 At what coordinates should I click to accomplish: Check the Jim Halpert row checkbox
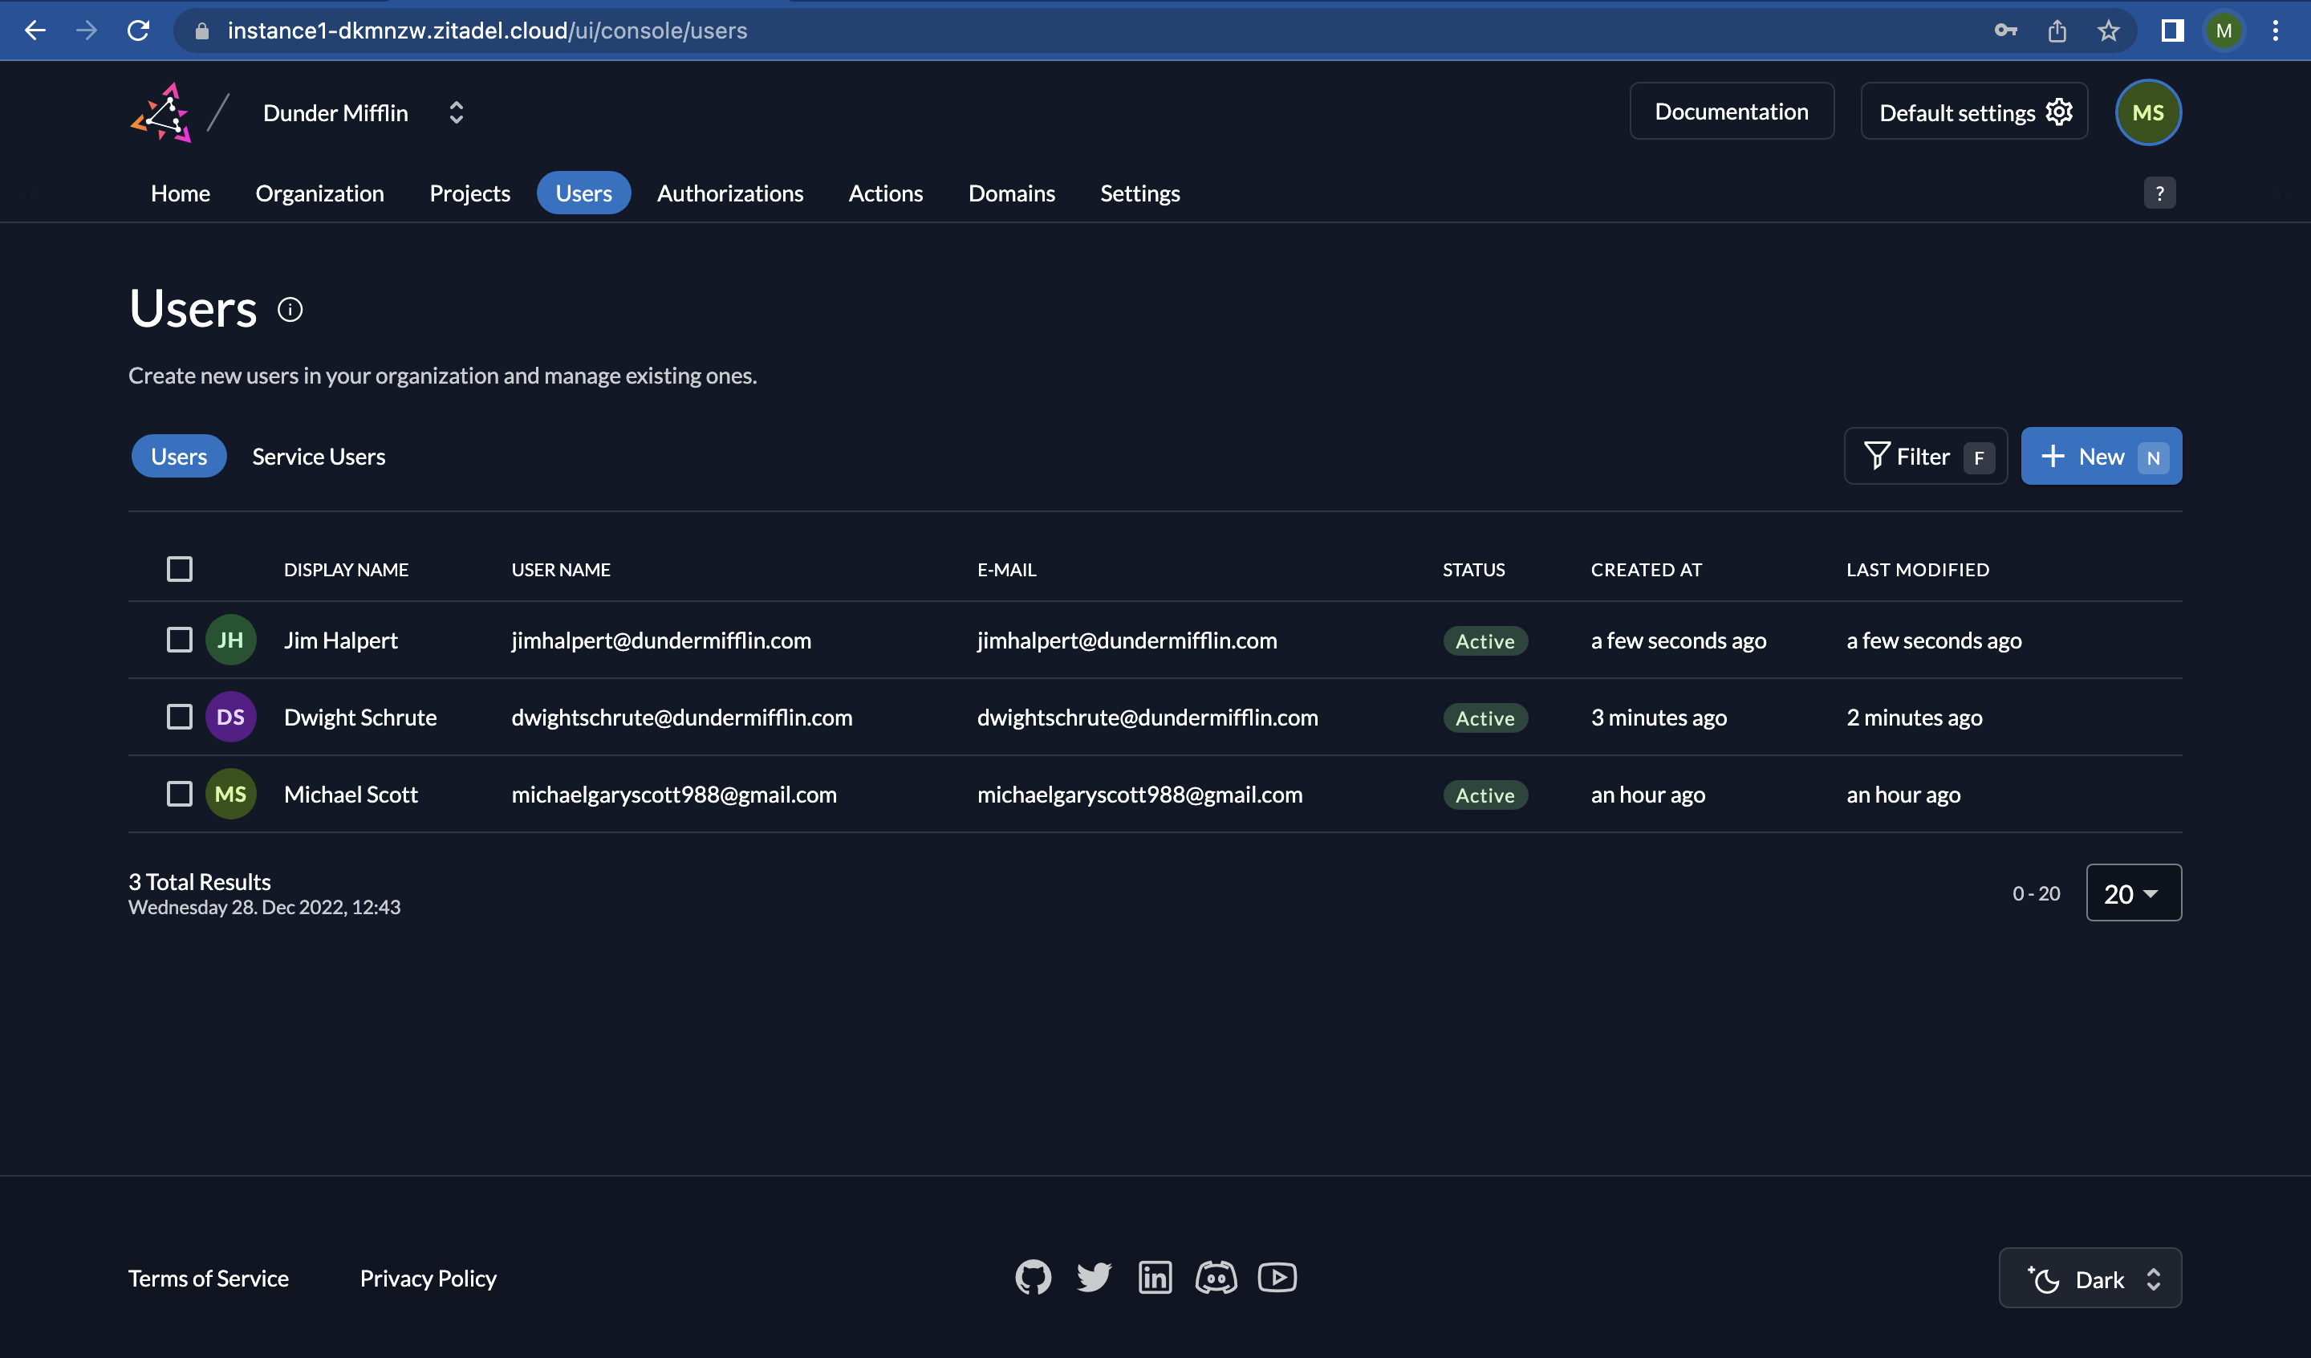[x=180, y=640]
